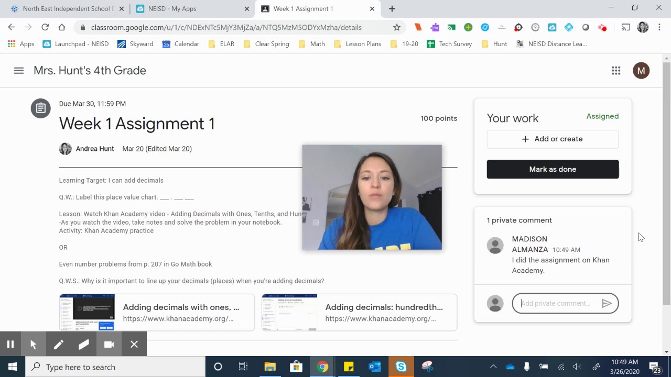This screenshot has height=377, width=671.
Task: Select the recorder pen tool
Action: (x=58, y=344)
